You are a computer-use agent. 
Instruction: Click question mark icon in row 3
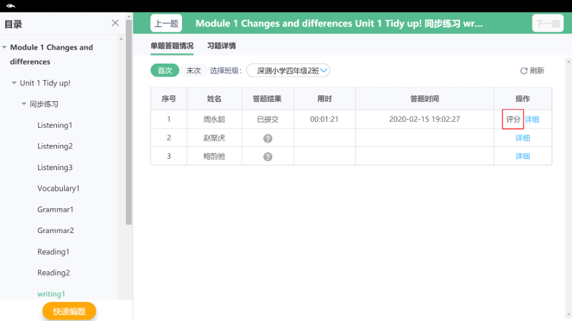coord(267,156)
